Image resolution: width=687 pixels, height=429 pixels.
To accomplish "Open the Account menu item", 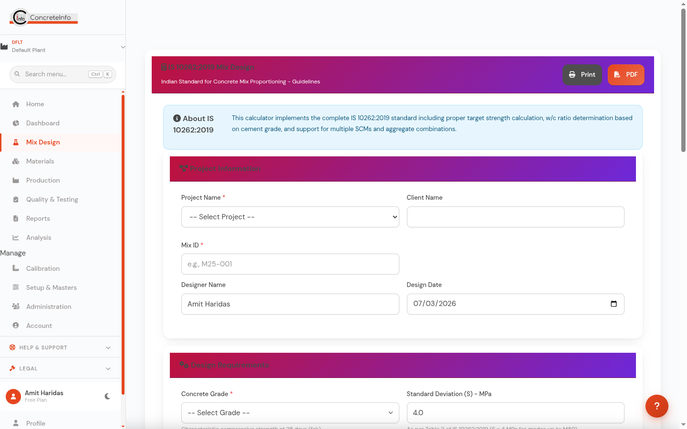I will (x=61, y=326).
